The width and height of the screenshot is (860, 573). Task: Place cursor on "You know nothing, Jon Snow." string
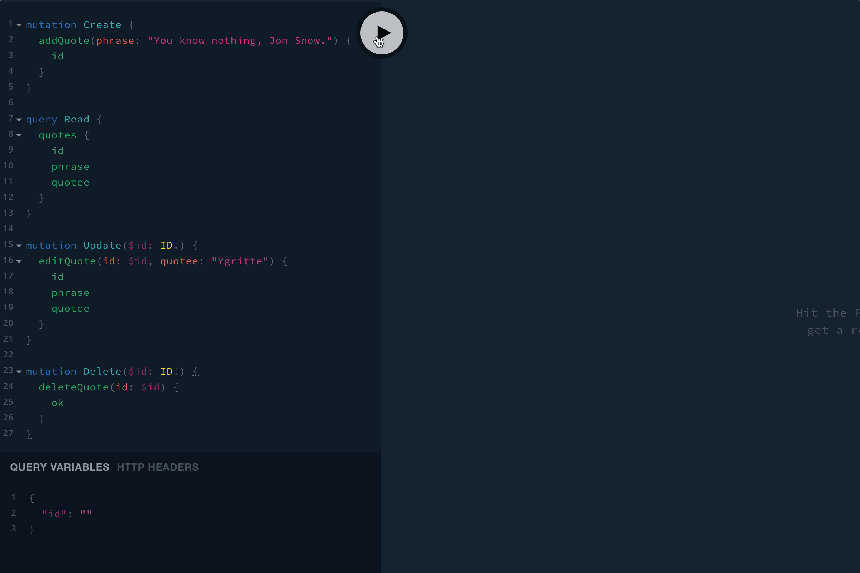coord(239,40)
